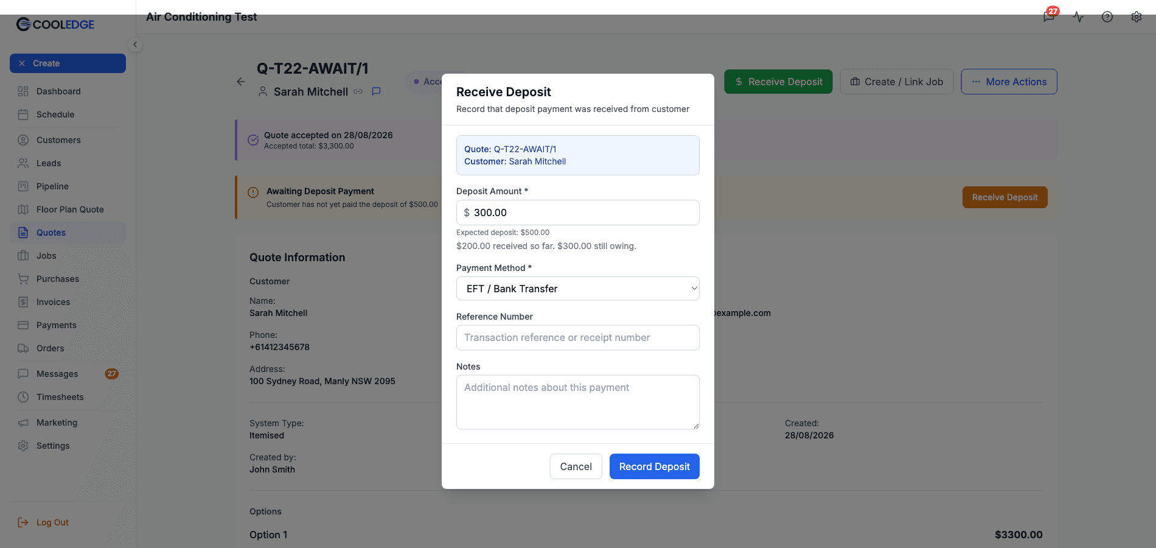Viewport: 1156px width, 548px height.
Task: Click 'Awaiting Deposit Payment' heading
Action: point(320,191)
